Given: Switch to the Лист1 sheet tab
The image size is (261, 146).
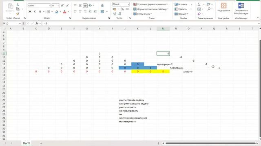Looking at the screenshot, I should [x=26, y=143].
